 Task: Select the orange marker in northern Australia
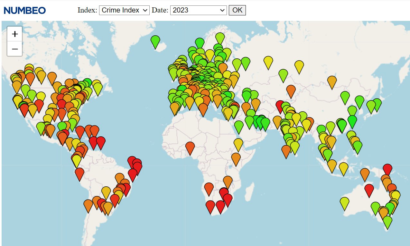point(365,174)
